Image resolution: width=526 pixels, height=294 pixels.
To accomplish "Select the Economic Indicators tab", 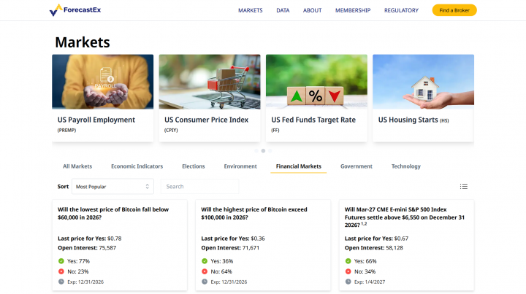I will click(137, 166).
